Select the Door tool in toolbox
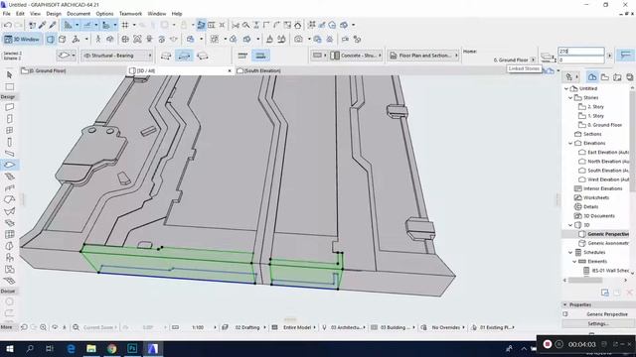The height and width of the screenshot is (357, 636). [9, 119]
